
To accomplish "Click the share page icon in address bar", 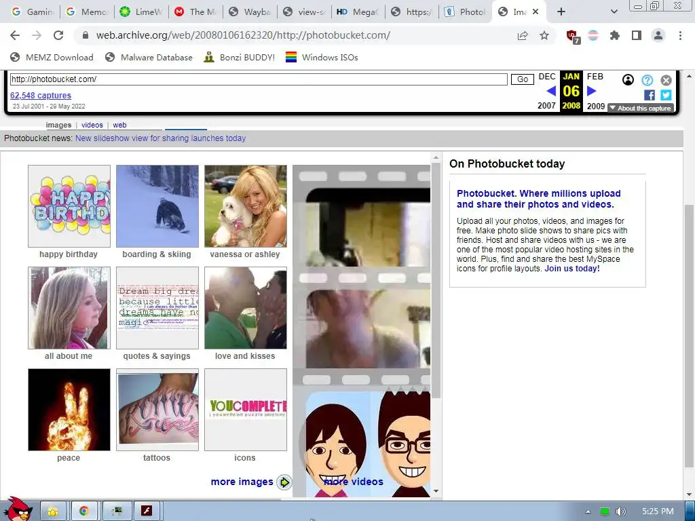I will [x=523, y=35].
